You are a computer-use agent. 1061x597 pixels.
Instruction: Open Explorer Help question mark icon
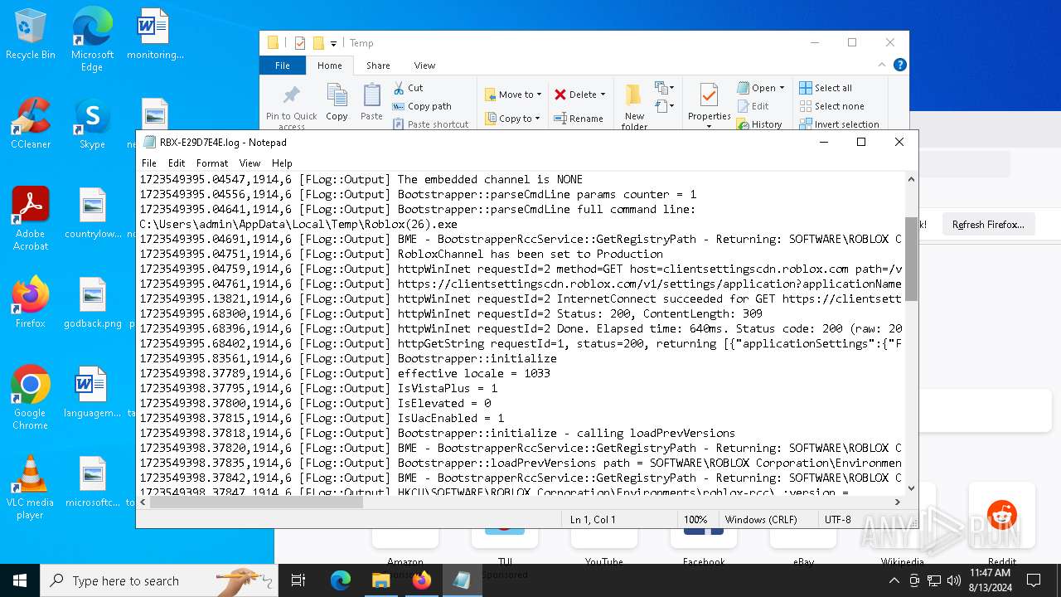click(899, 65)
